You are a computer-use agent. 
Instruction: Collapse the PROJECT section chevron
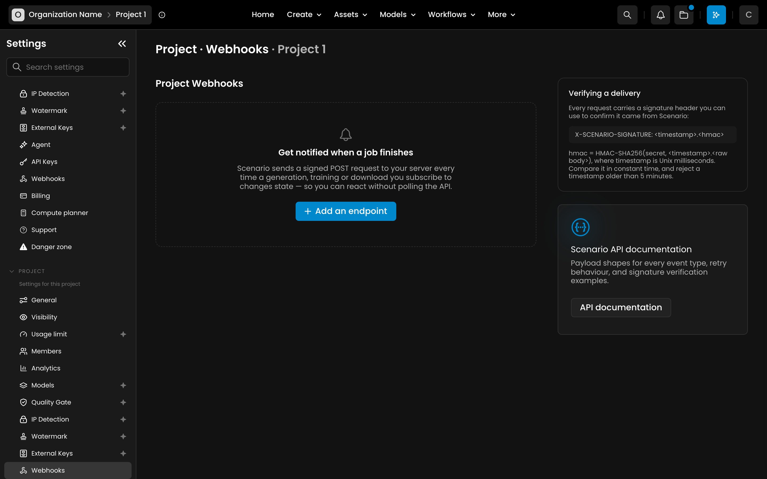pyautogui.click(x=12, y=271)
